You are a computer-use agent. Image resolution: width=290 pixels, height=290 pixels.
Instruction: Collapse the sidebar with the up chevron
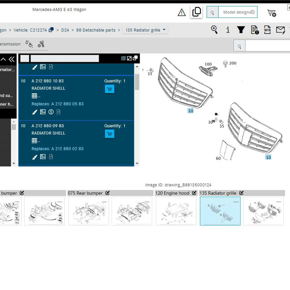coord(3,59)
